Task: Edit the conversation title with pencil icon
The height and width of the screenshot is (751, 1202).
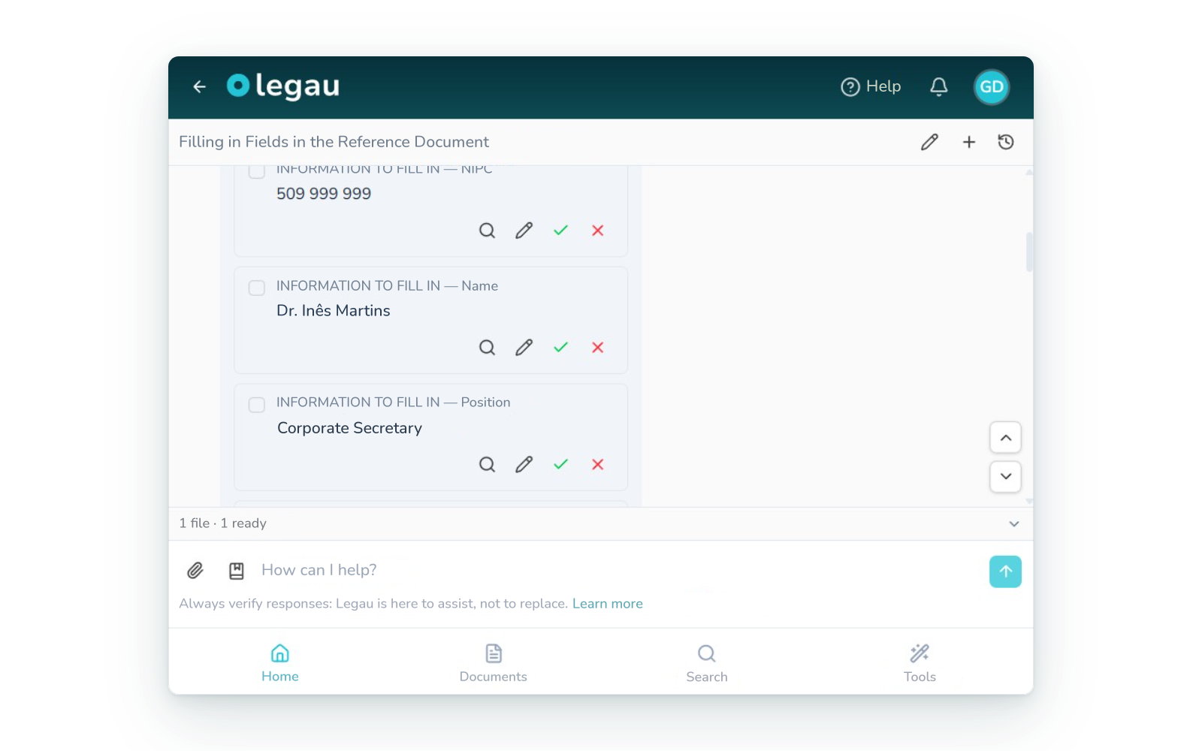Action: [929, 142]
